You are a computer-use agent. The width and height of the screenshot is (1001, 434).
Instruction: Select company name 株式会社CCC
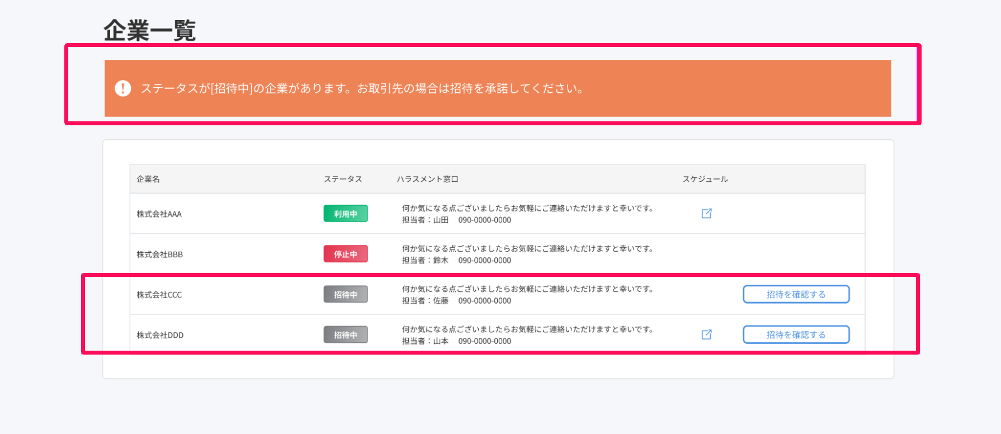click(159, 294)
